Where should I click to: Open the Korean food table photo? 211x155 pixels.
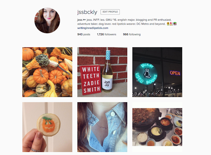[157, 127]
